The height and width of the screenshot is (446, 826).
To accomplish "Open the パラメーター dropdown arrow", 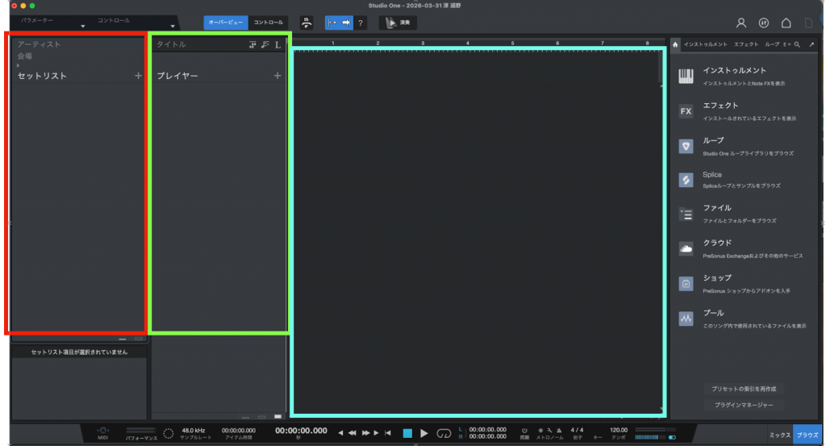I will pyautogui.click(x=82, y=27).
